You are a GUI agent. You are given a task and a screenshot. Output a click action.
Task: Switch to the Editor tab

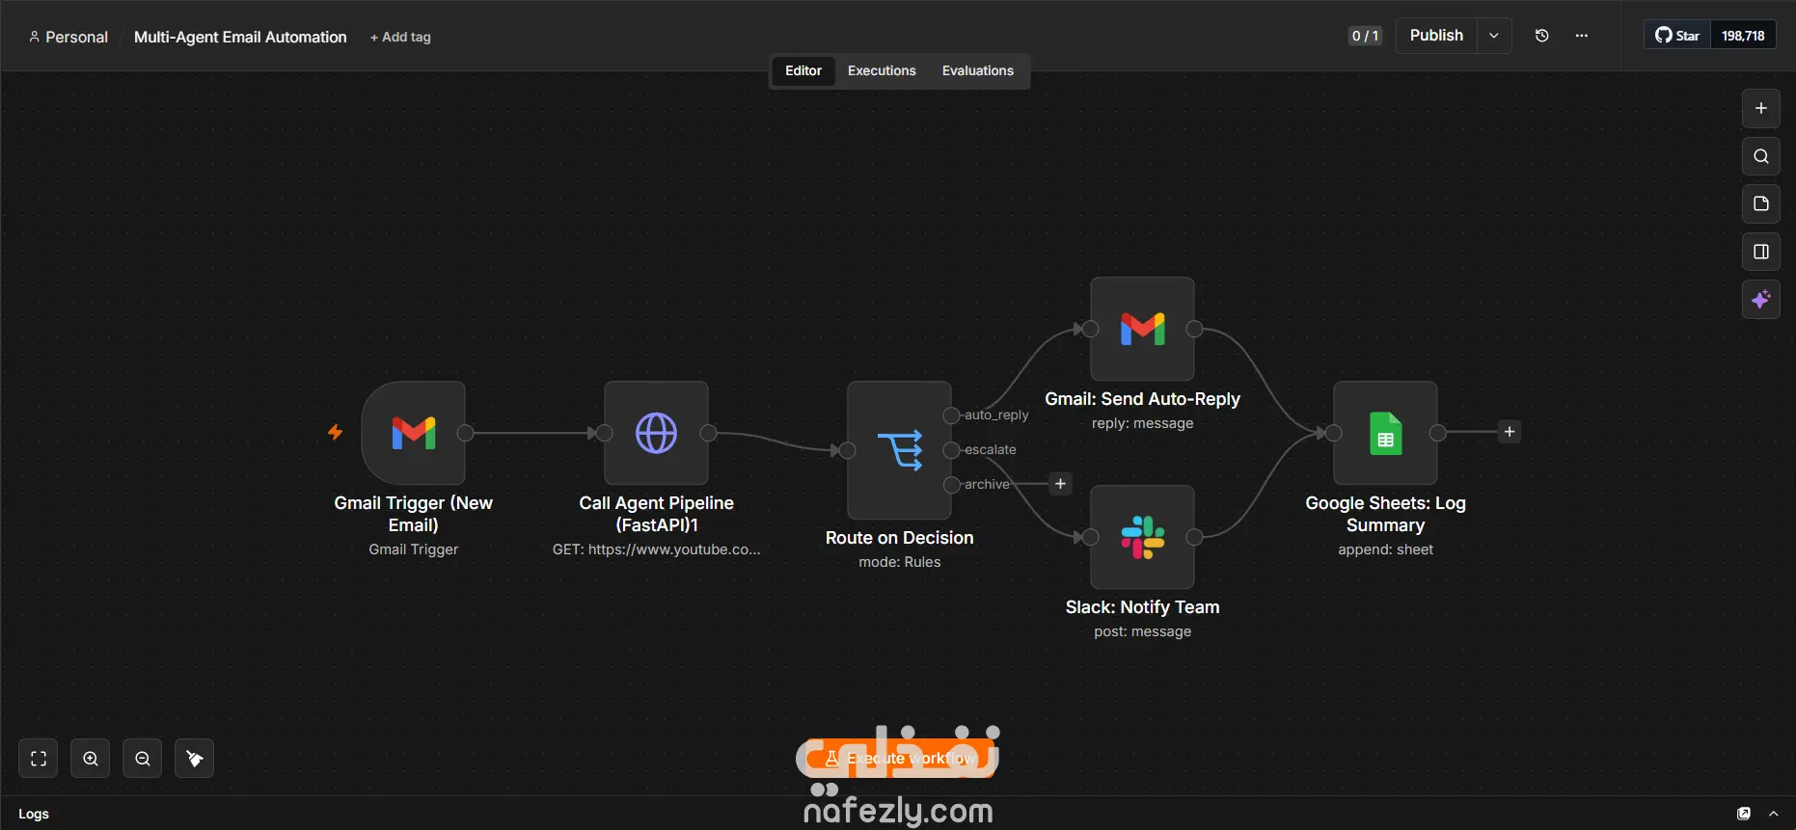(803, 70)
